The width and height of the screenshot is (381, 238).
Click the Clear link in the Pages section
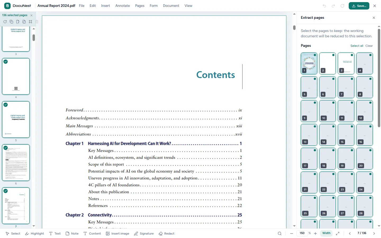tap(369, 46)
